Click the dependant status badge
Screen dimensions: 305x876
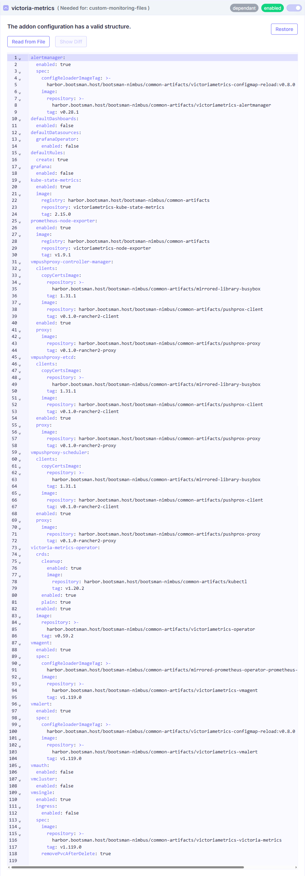[x=244, y=8]
